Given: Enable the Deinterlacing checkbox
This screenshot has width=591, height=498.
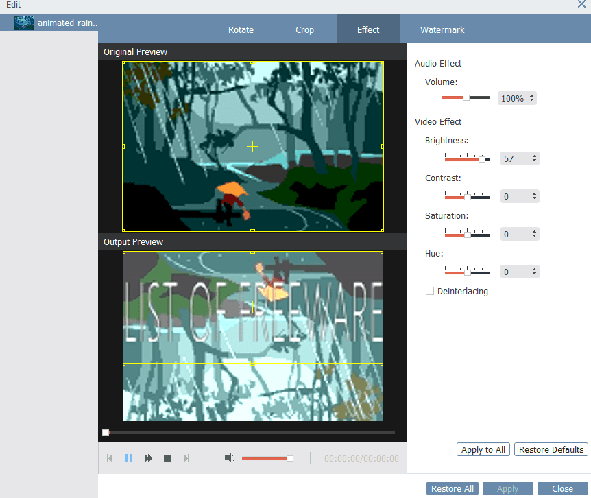Looking at the screenshot, I should tap(430, 291).
